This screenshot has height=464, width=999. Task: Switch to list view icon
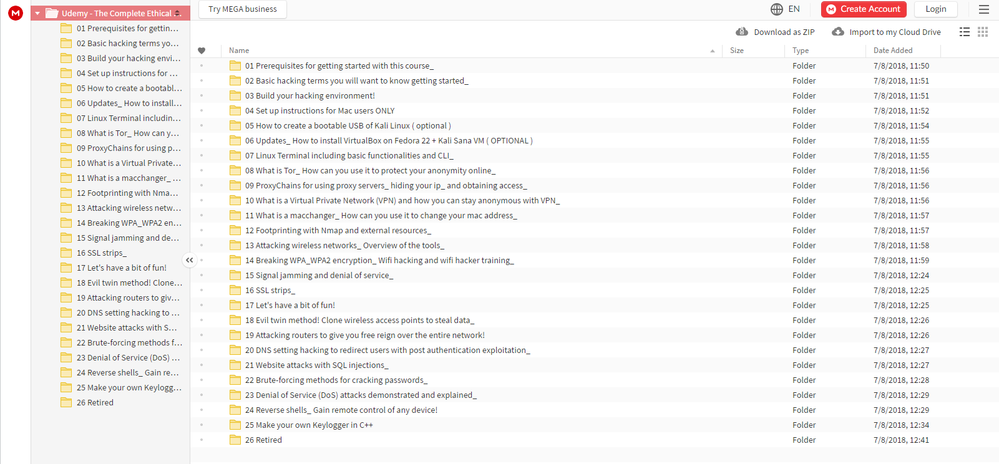[x=965, y=32]
